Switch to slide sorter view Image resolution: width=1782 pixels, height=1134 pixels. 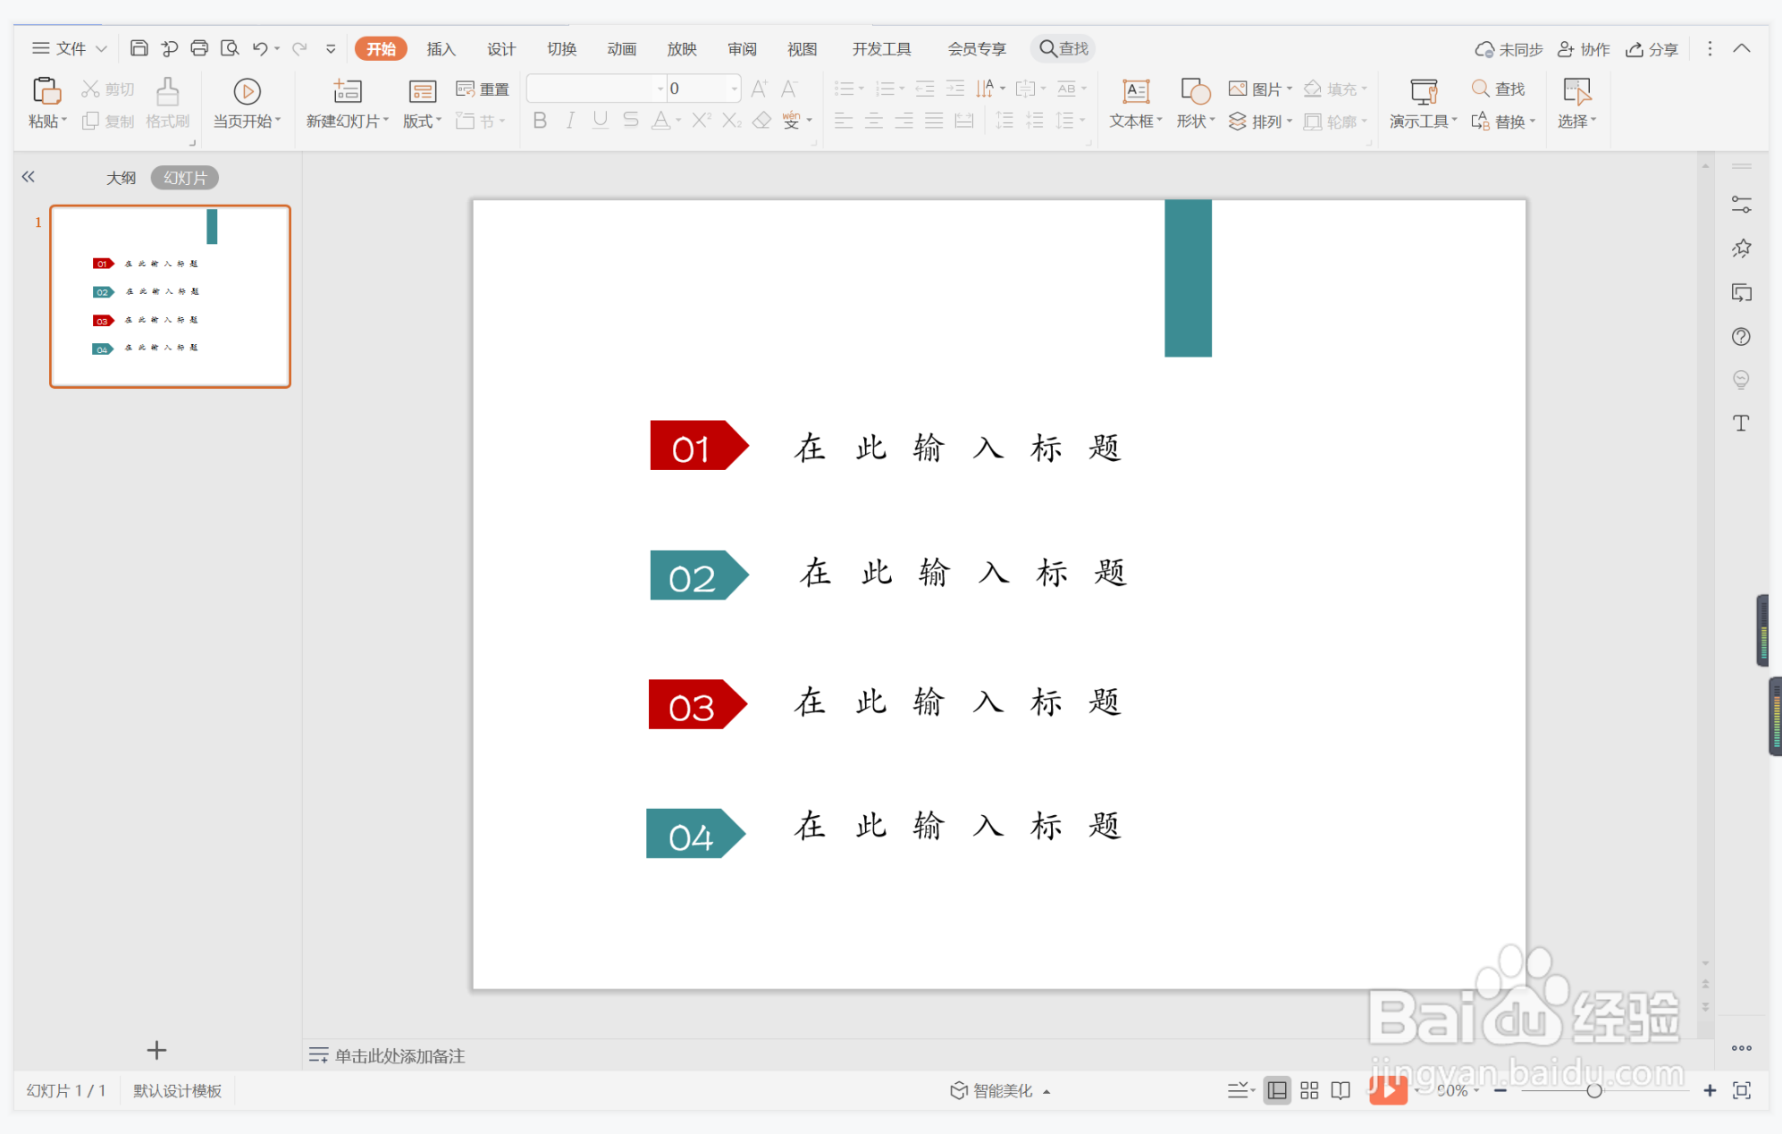(x=1309, y=1090)
